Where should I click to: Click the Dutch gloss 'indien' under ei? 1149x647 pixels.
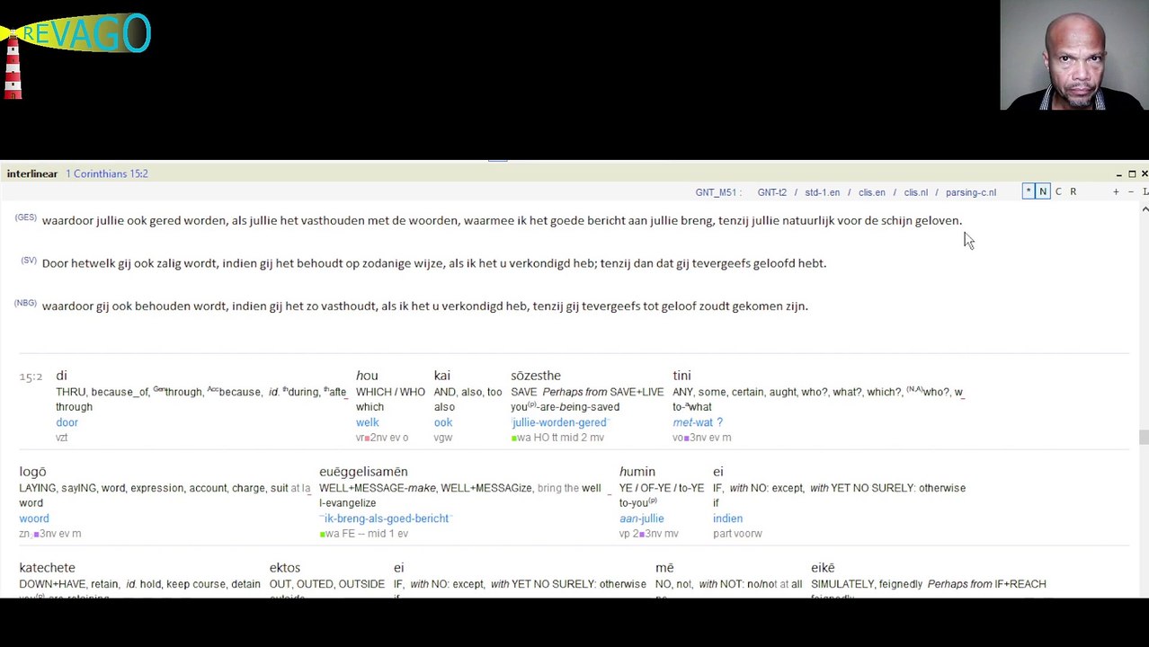point(727,518)
